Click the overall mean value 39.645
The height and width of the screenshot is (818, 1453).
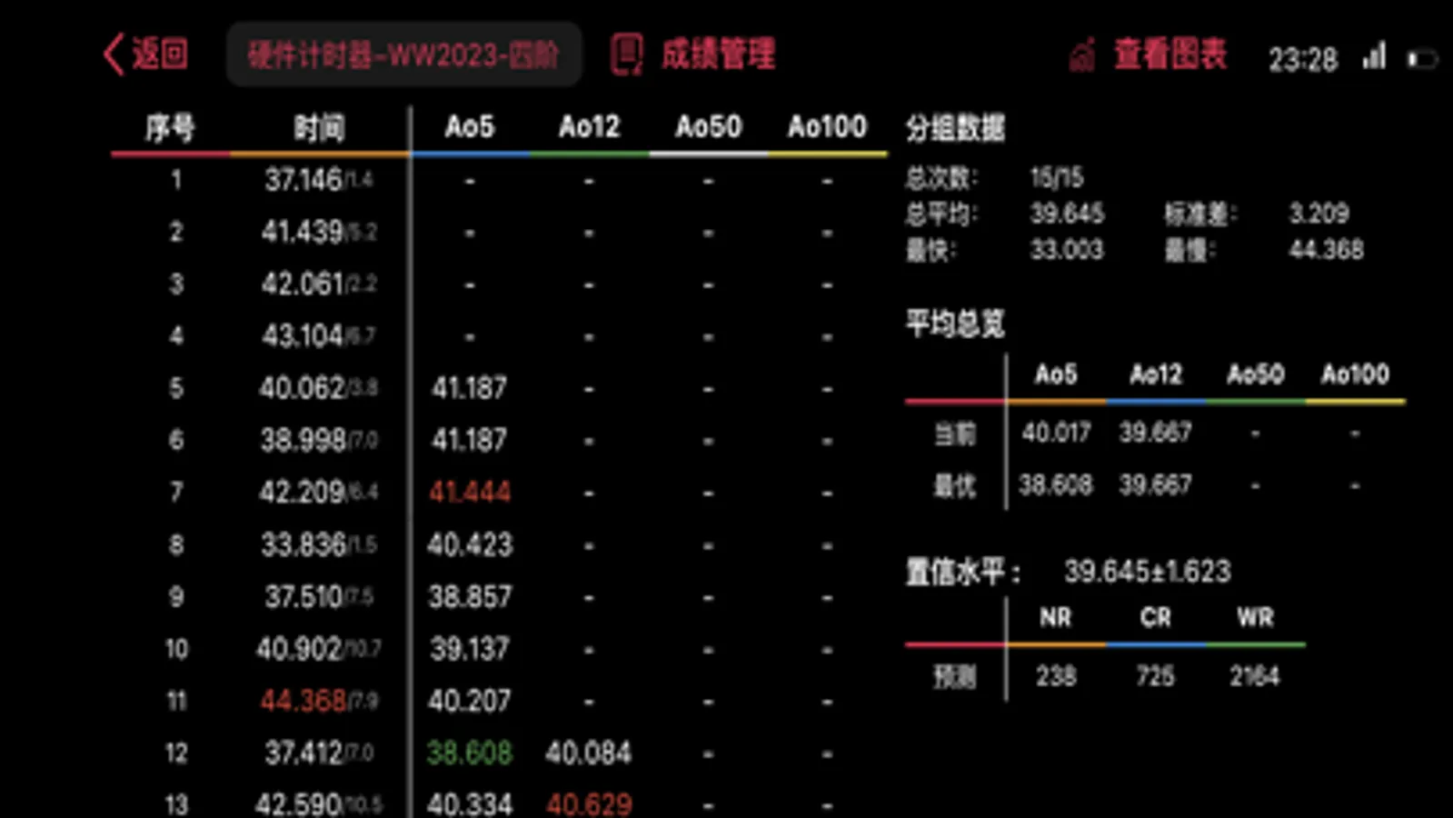click(x=1067, y=214)
